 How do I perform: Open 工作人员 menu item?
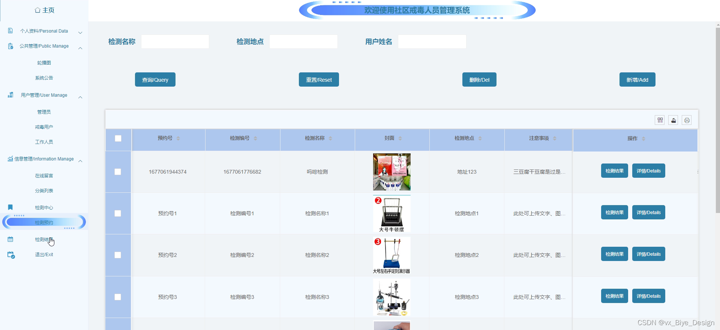pyautogui.click(x=44, y=142)
